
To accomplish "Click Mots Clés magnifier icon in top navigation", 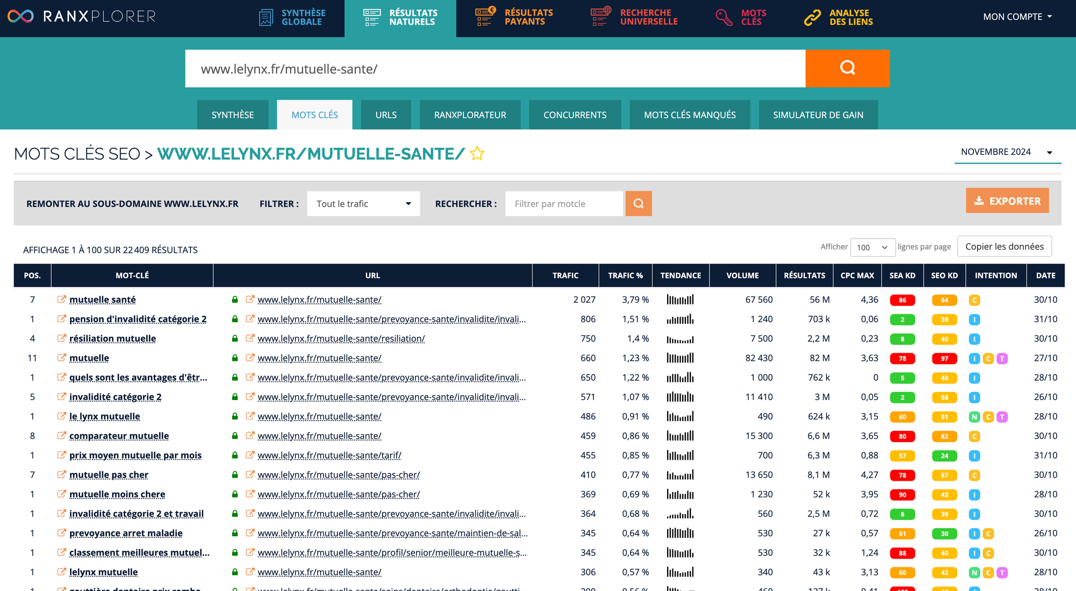I will pos(724,17).
